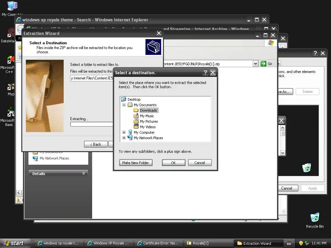Switch to Extraction Wizard taskbar item
Image resolution: width=331 pixels, height=248 pixels.
tap(258, 243)
